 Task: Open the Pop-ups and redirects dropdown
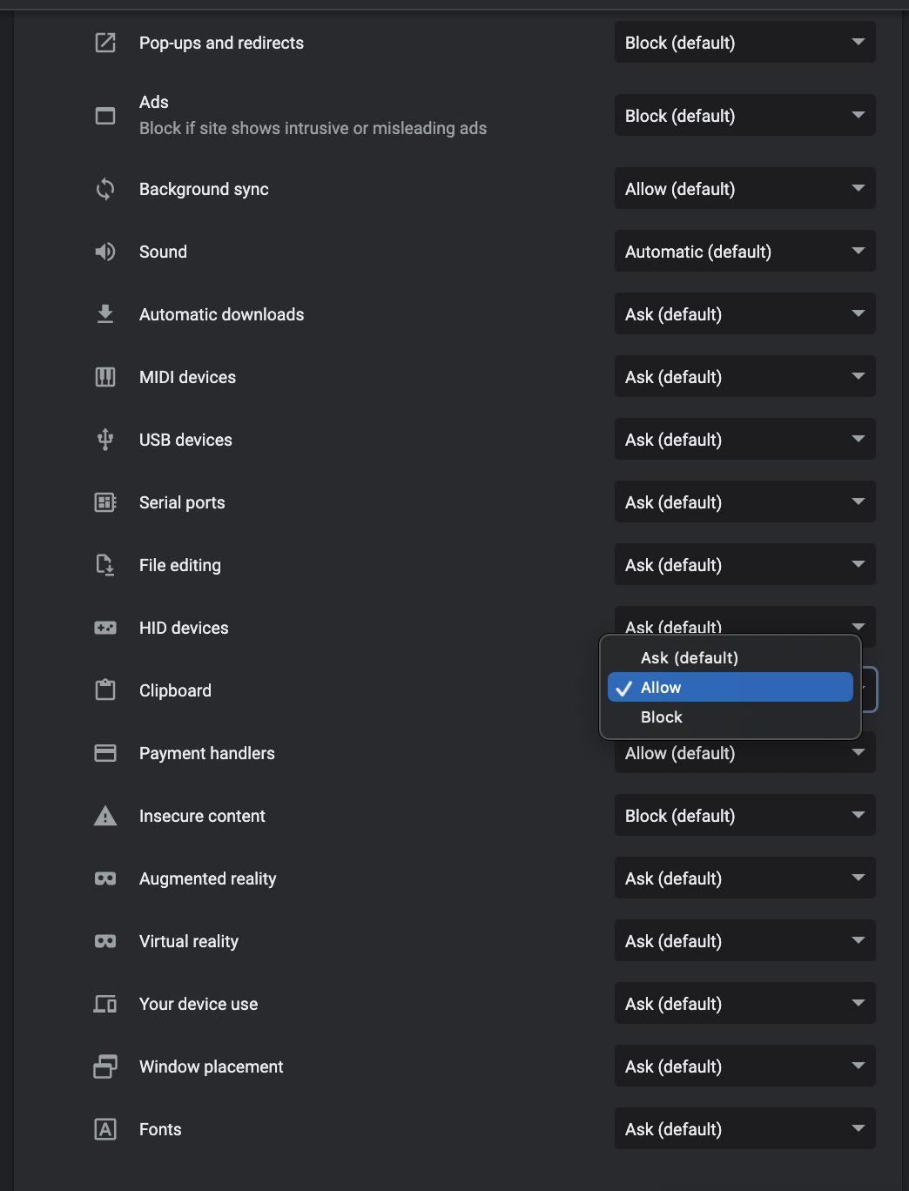coord(744,43)
